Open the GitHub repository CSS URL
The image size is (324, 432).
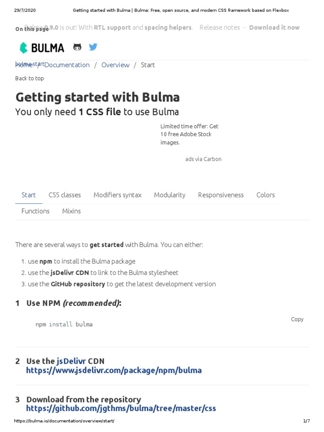pyautogui.click(x=121, y=408)
